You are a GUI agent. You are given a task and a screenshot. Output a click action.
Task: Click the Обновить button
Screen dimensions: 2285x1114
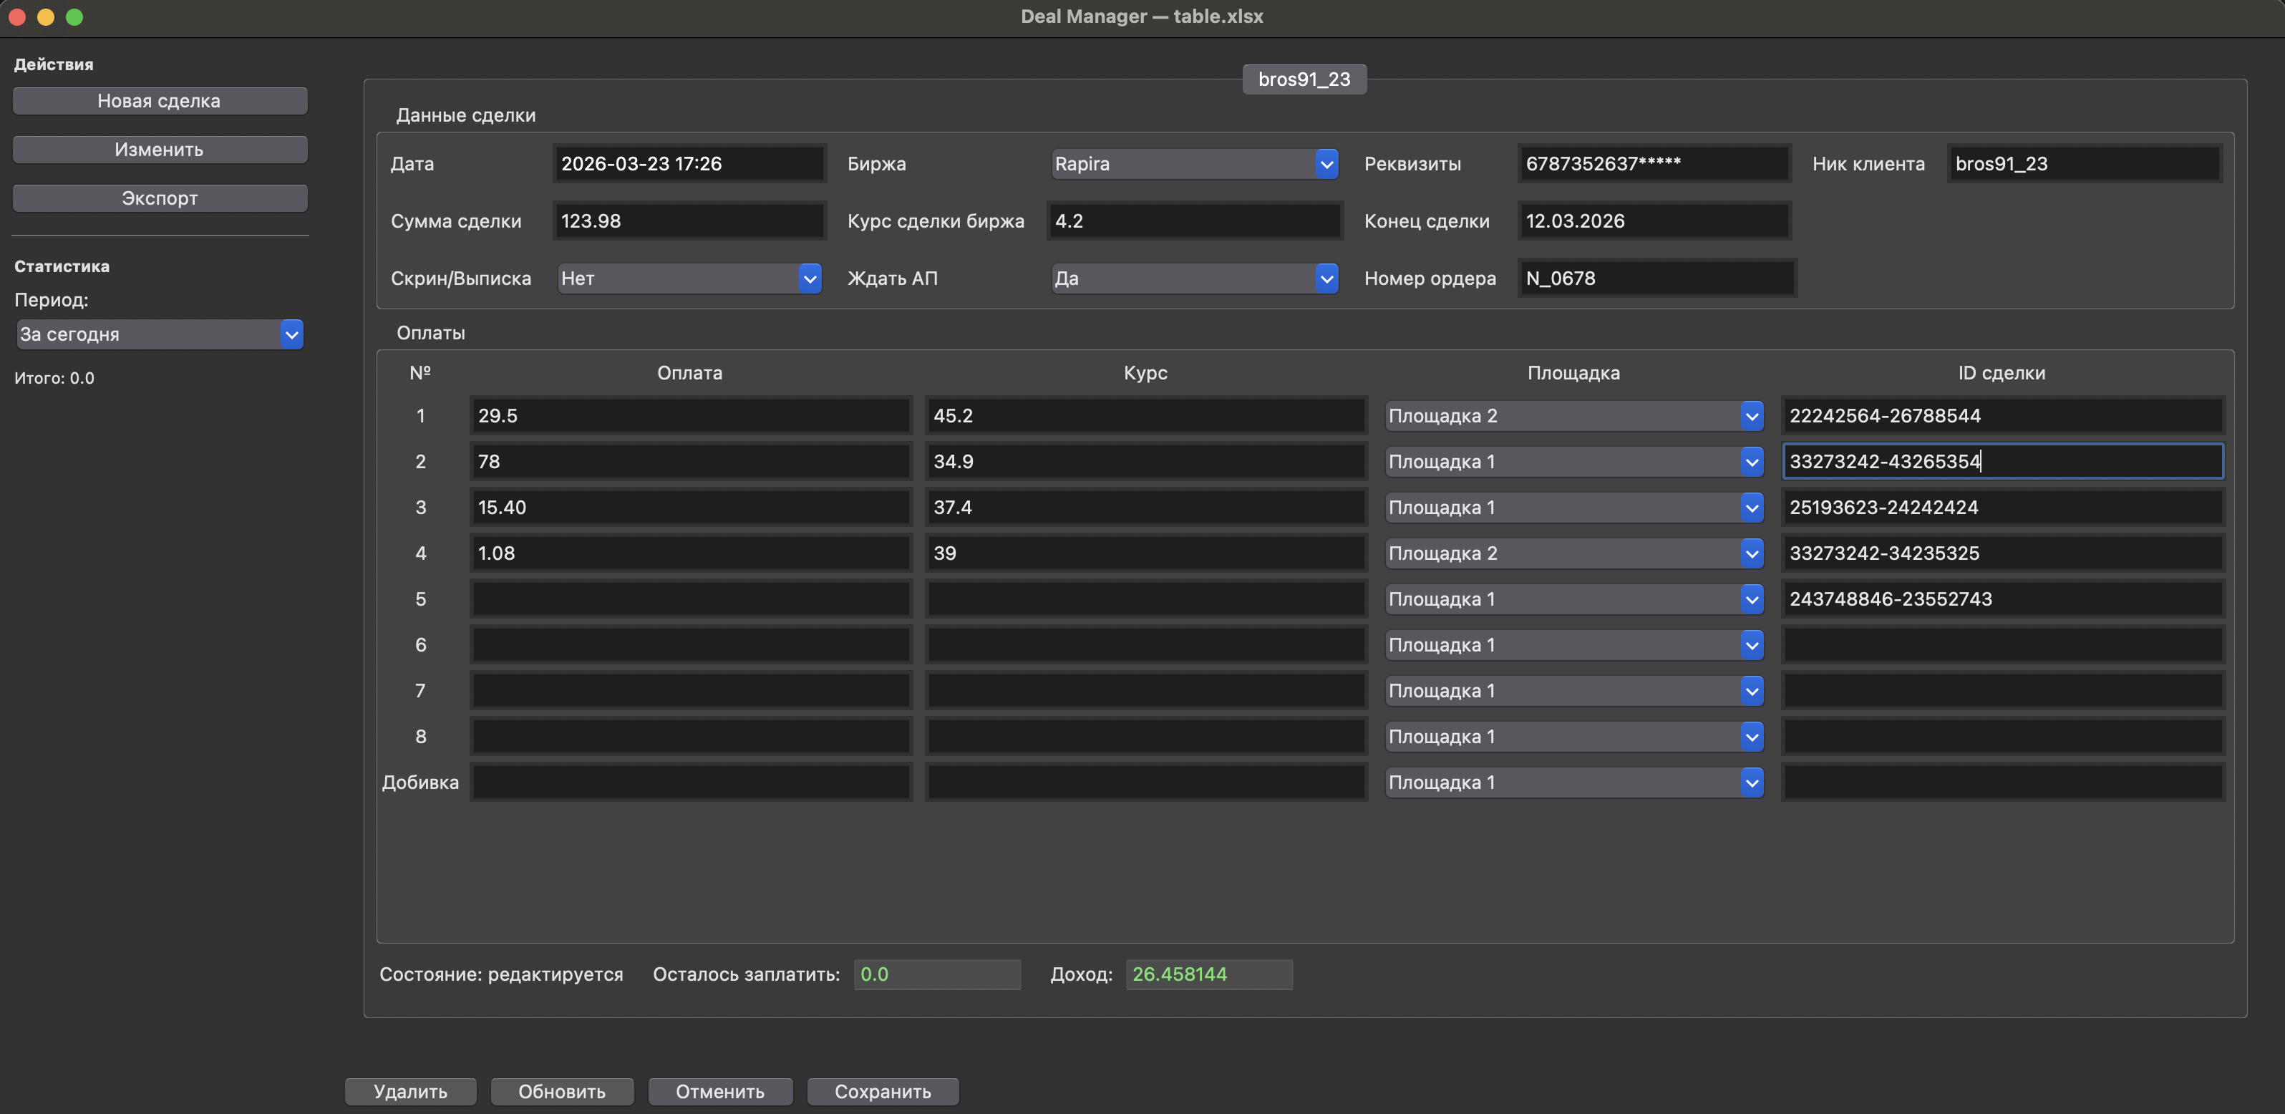click(x=563, y=1091)
